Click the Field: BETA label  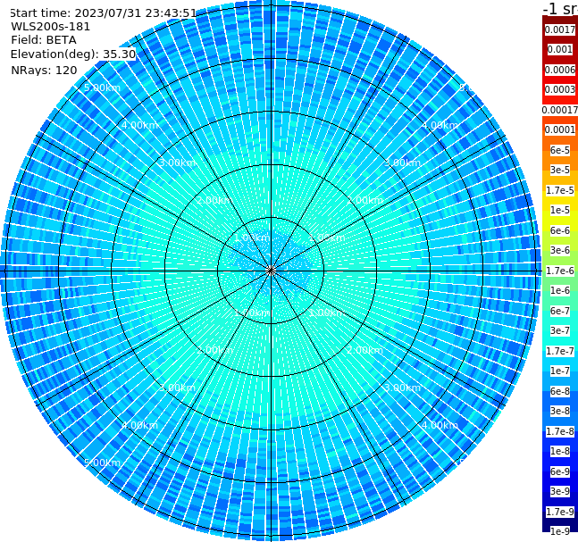pyautogui.click(x=44, y=40)
